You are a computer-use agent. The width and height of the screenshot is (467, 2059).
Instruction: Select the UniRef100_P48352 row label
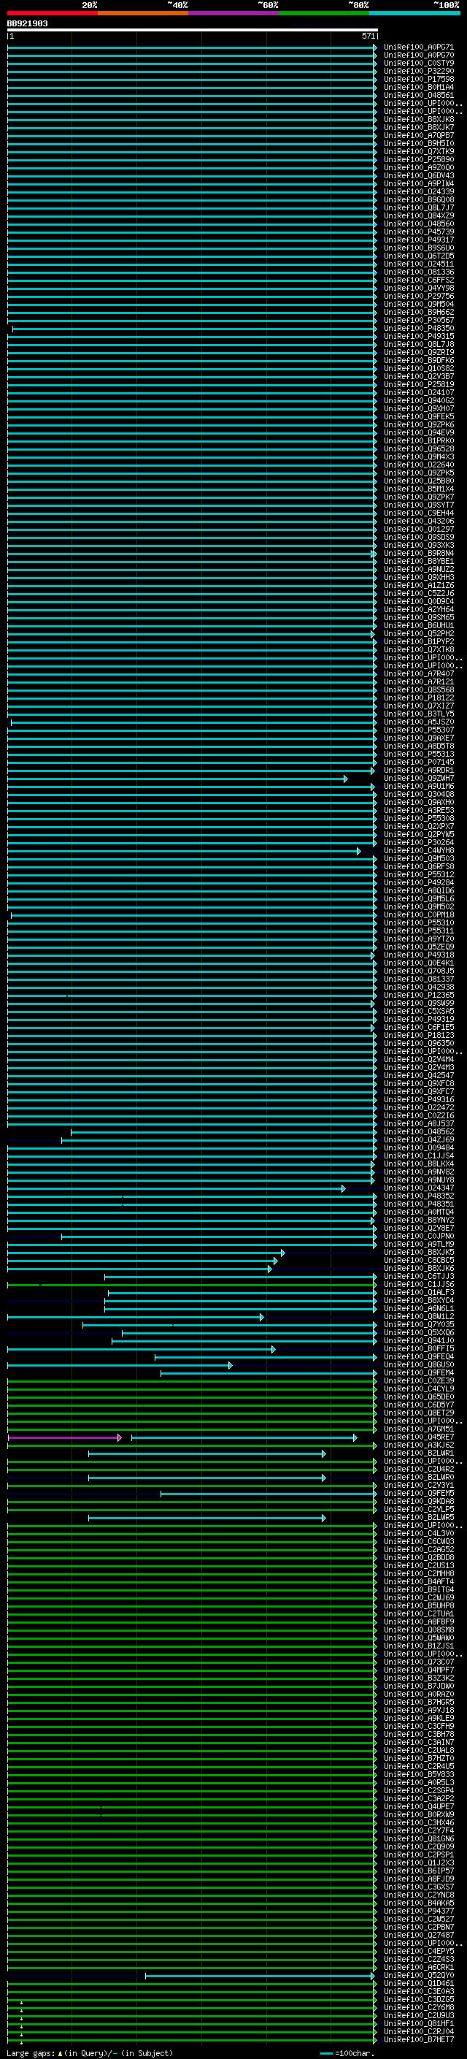[418, 1196]
